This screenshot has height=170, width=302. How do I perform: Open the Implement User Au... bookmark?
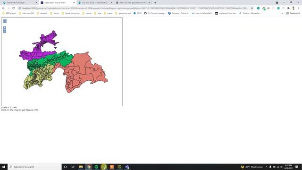pyautogui.click(x=226, y=13)
